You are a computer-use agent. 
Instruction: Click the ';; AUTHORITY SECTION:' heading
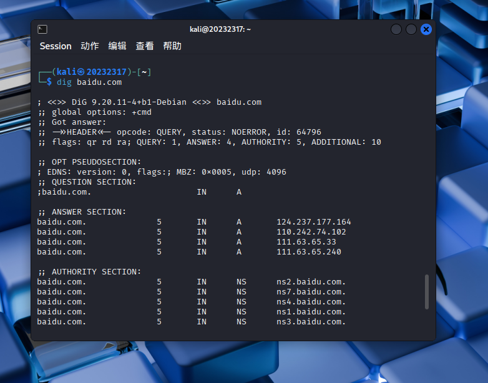coord(89,272)
